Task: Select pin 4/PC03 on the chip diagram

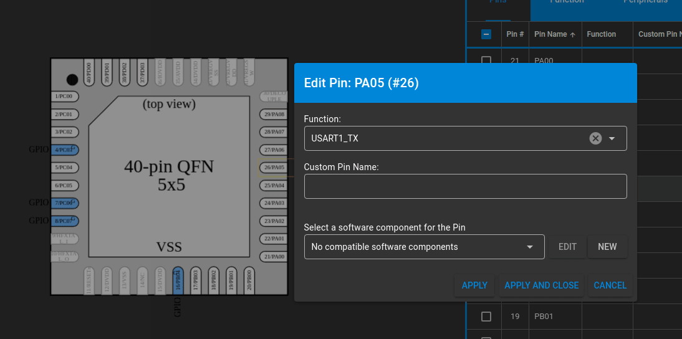Action: [x=65, y=150]
